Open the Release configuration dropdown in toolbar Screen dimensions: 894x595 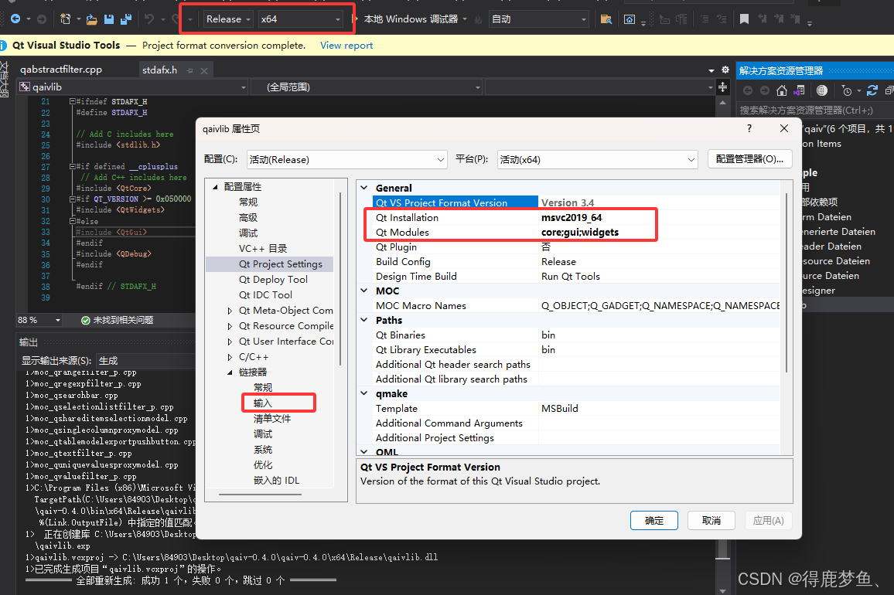(228, 19)
